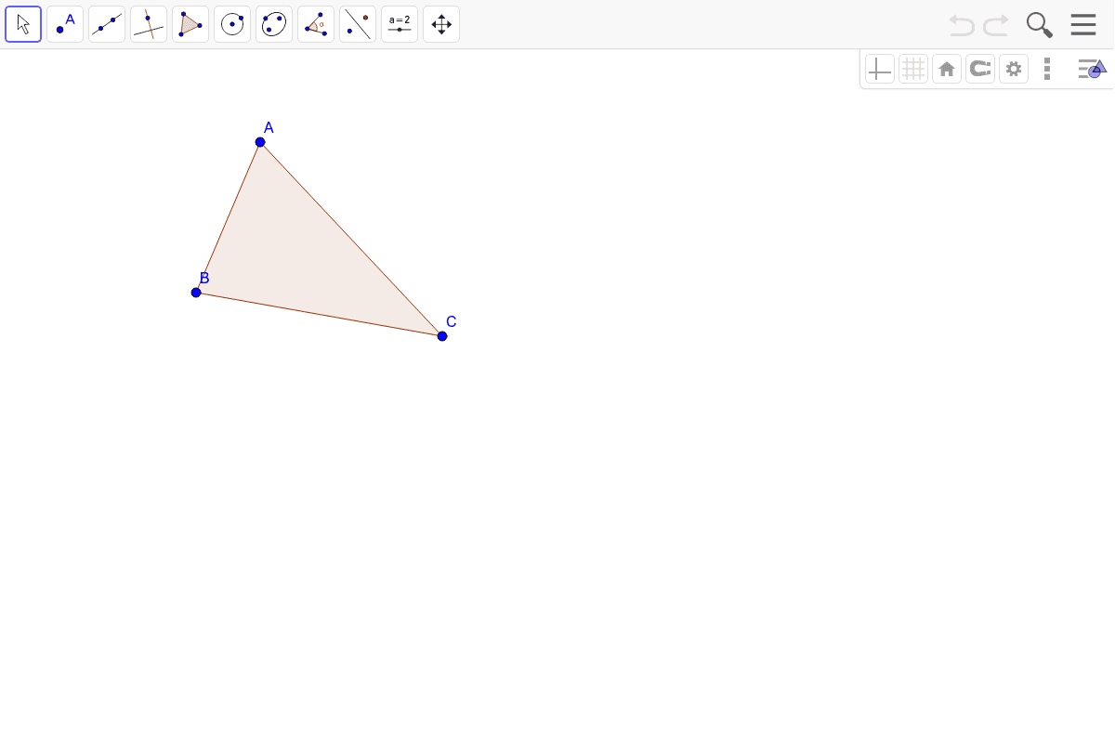1115x743 pixels.
Task: Open graphics settings gear
Action: 1014,69
